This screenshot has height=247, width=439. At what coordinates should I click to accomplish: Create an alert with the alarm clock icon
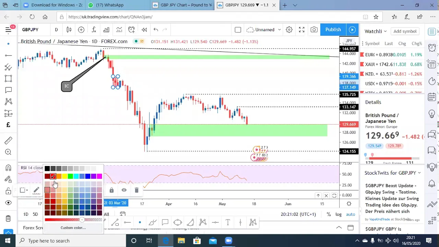(132, 30)
